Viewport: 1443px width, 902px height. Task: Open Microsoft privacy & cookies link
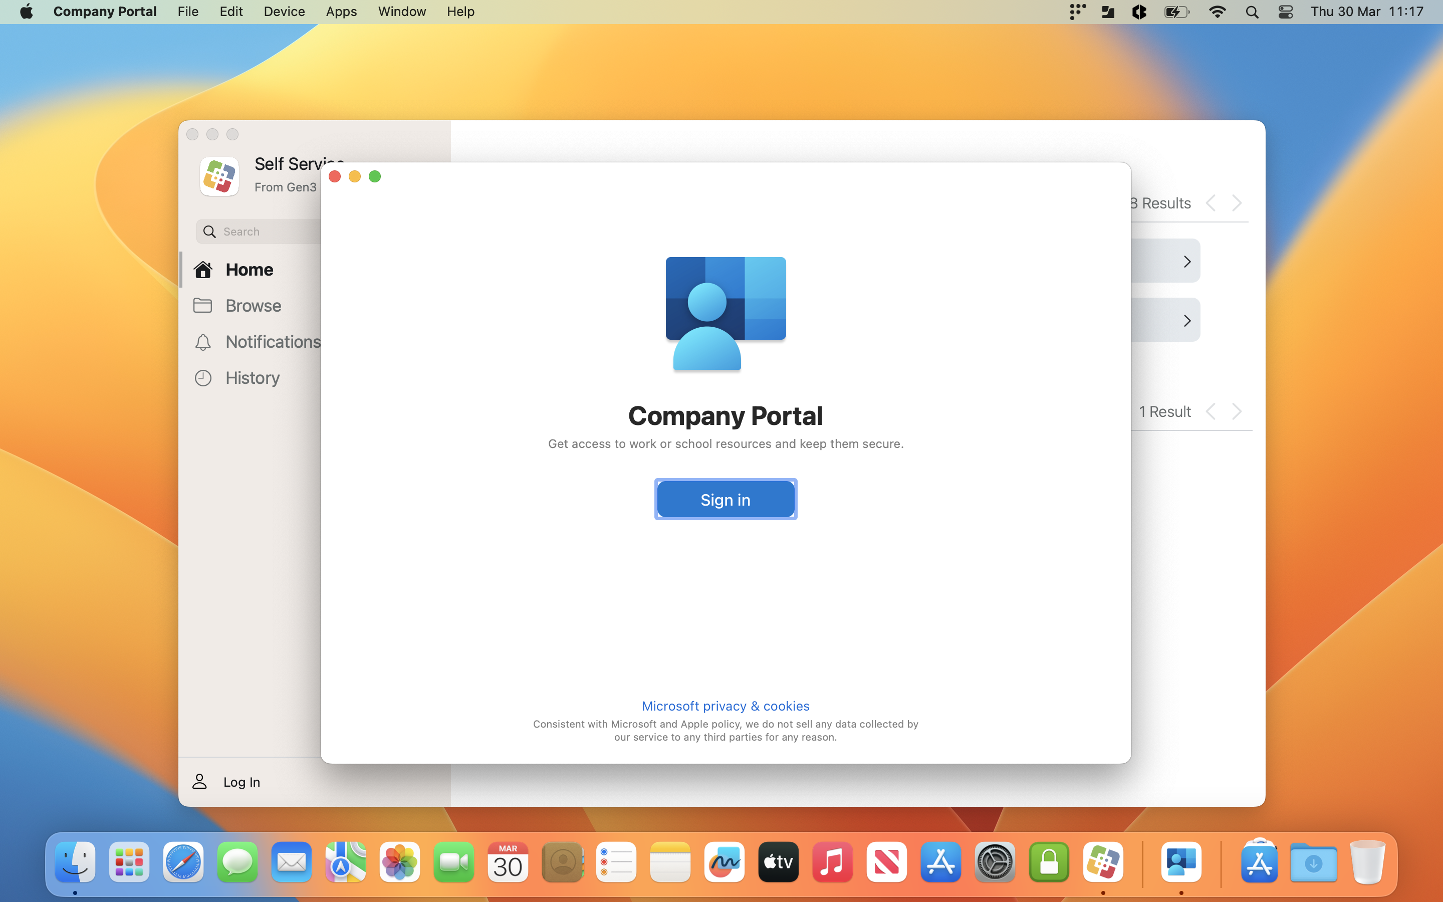click(725, 706)
